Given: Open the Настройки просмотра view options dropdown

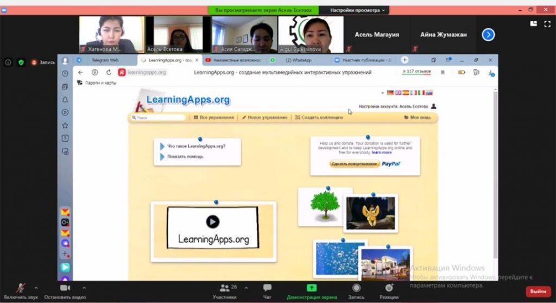Looking at the screenshot, I should [x=357, y=10].
